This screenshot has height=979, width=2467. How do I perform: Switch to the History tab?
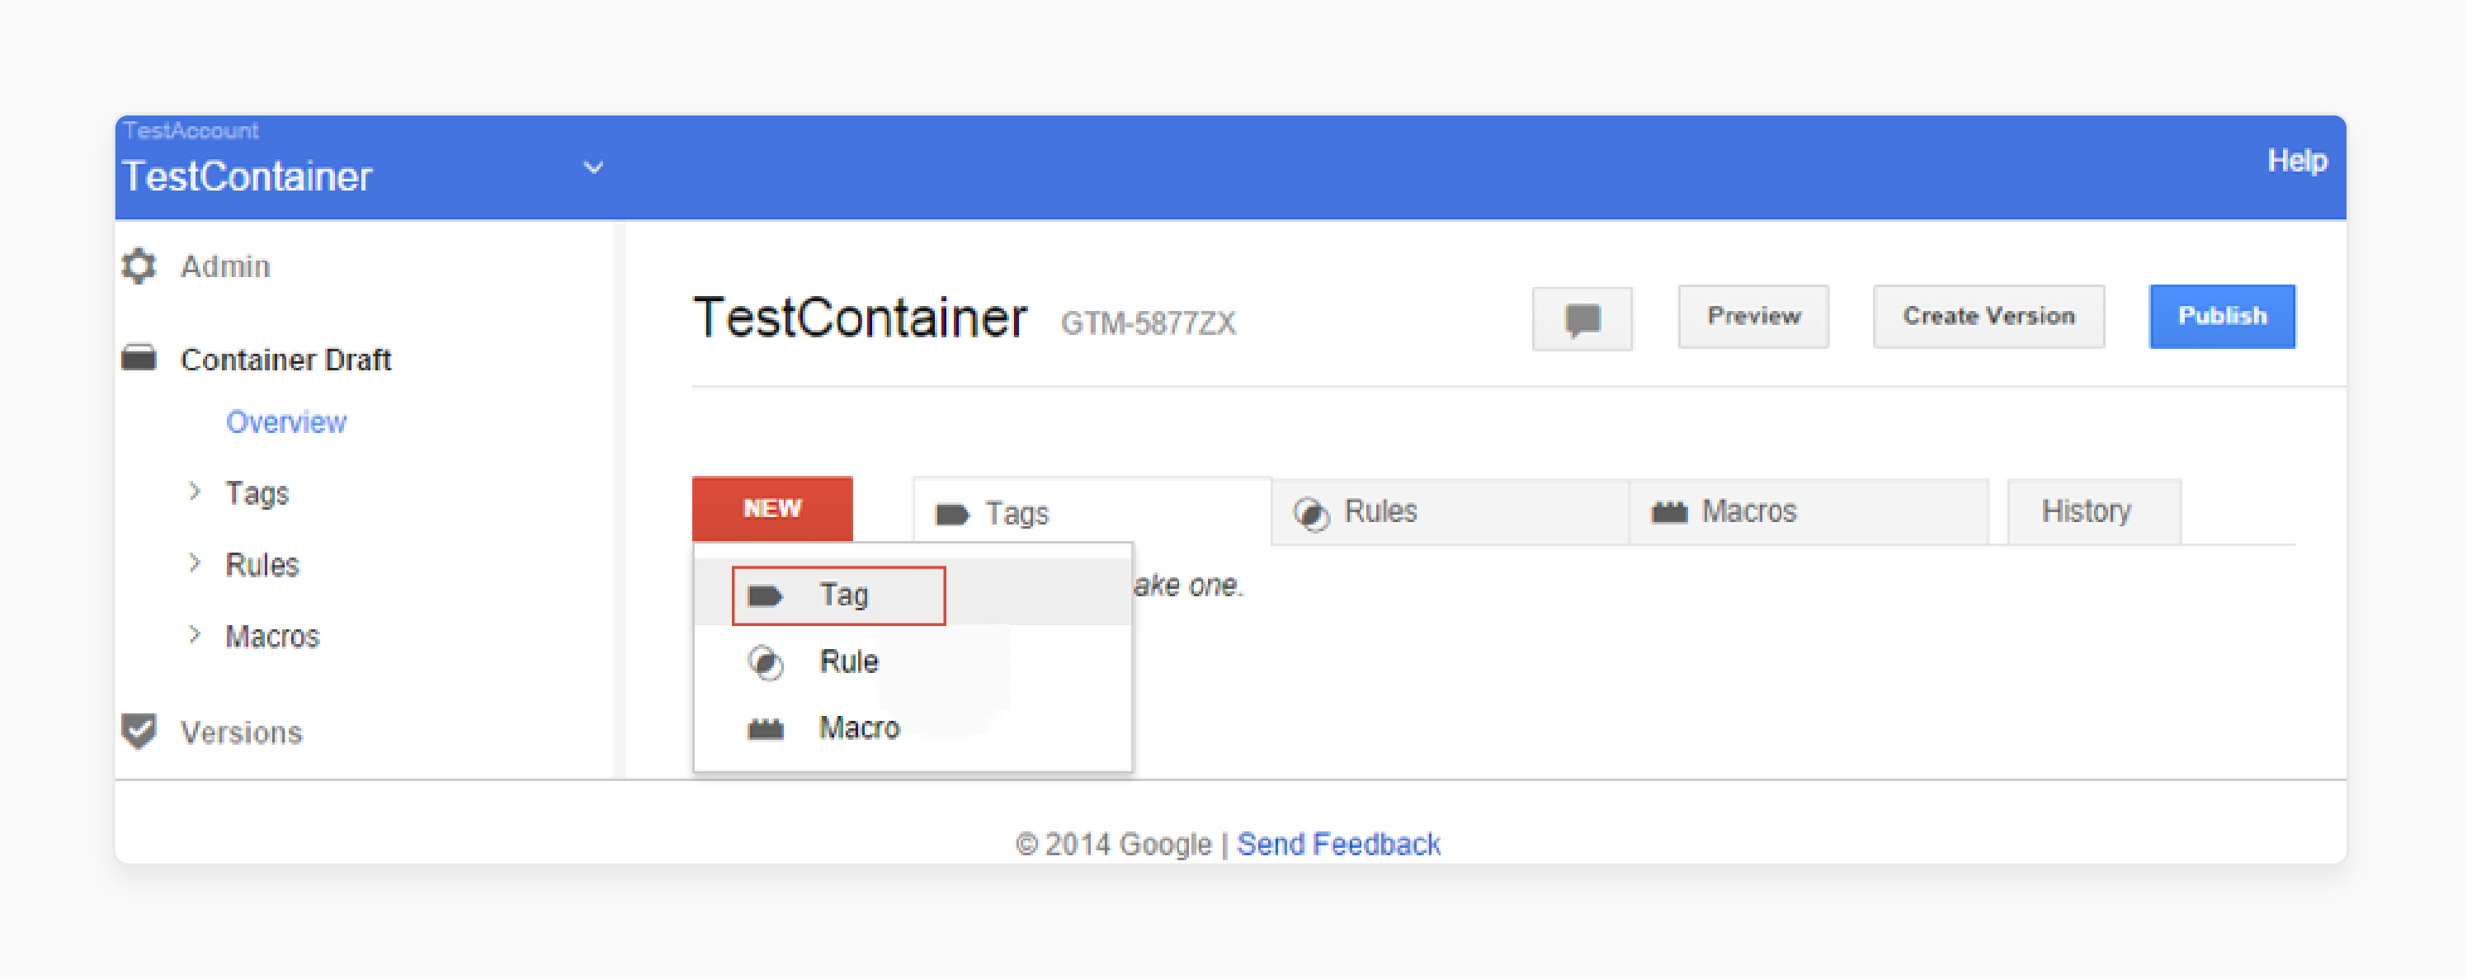2094,512
